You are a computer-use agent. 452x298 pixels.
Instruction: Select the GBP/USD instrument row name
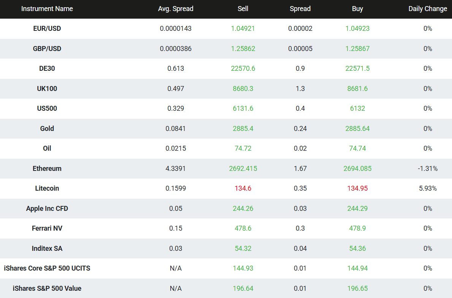[x=47, y=49]
